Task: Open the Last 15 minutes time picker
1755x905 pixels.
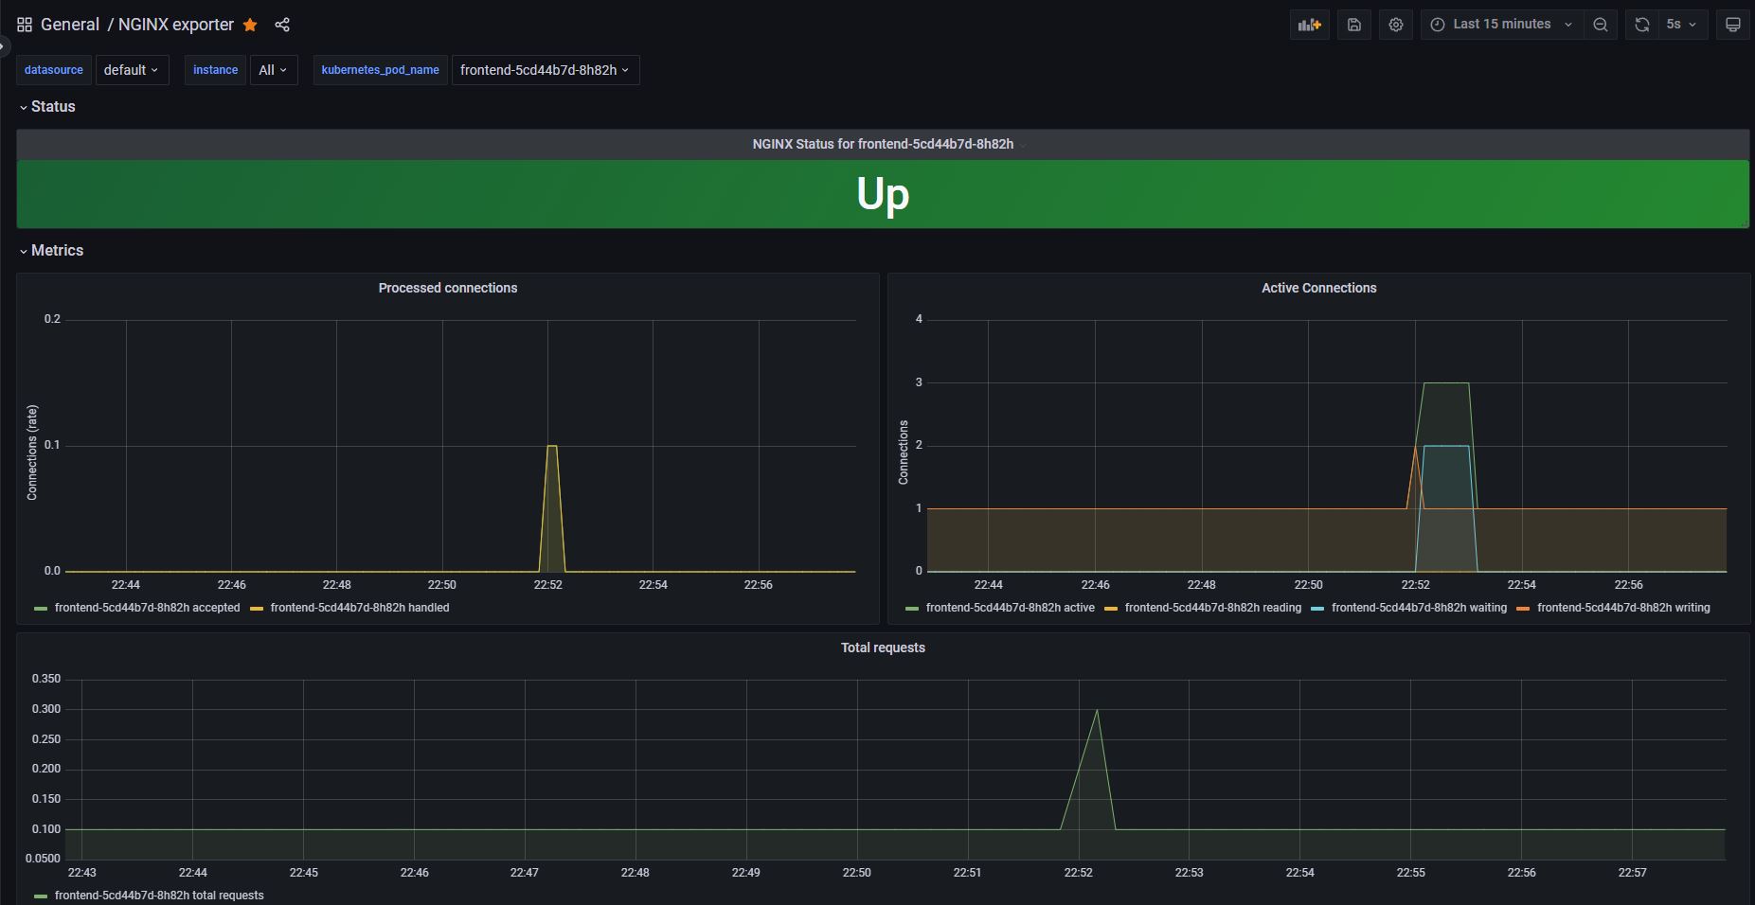Action: click(x=1501, y=25)
